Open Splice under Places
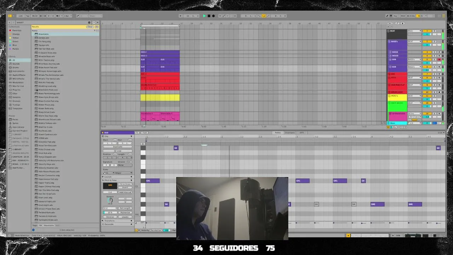This screenshot has height=255, width=453. (15, 123)
